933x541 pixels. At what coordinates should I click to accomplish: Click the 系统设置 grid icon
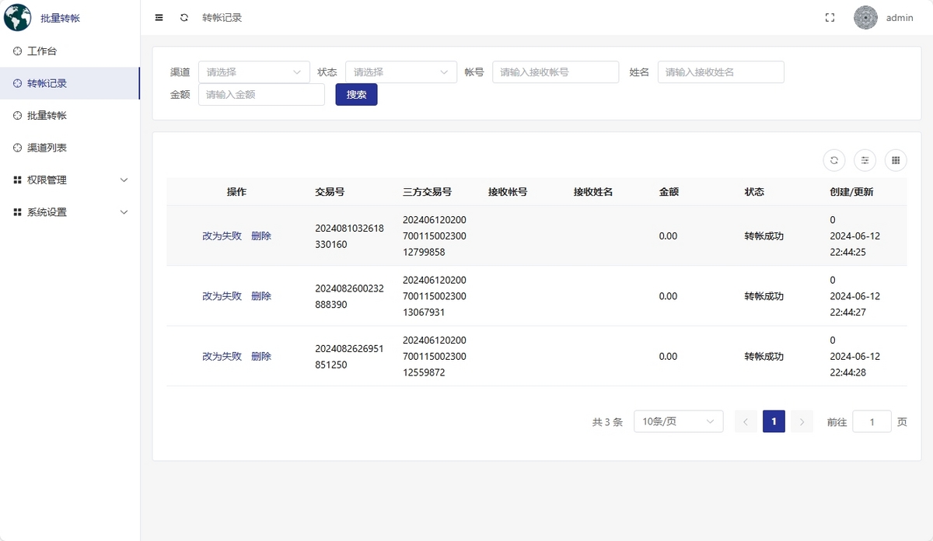pos(18,212)
